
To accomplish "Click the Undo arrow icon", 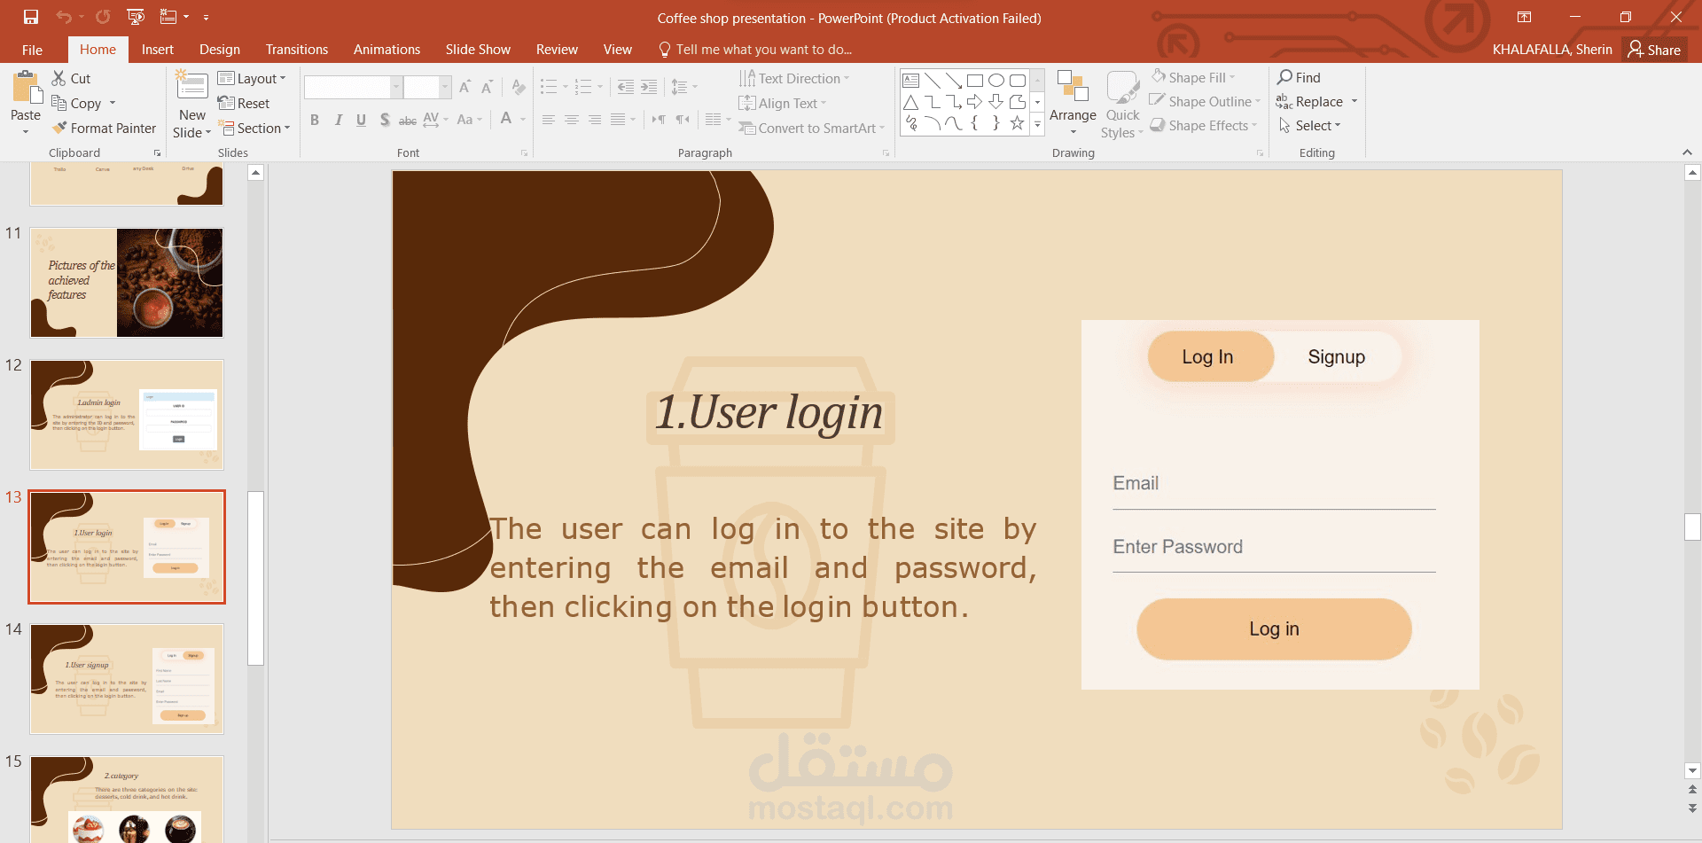I will (x=63, y=17).
